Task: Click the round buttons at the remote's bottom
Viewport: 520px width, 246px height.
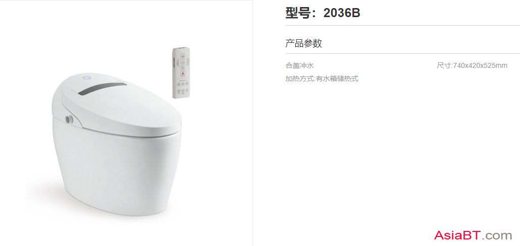Action: point(183,88)
